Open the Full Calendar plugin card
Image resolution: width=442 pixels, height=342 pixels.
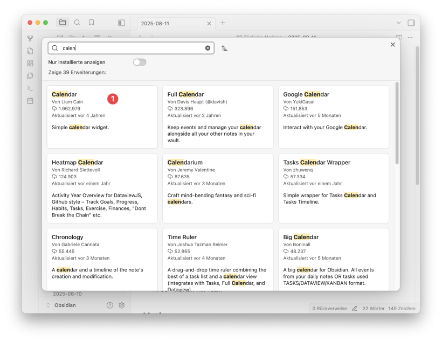(x=218, y=117)
